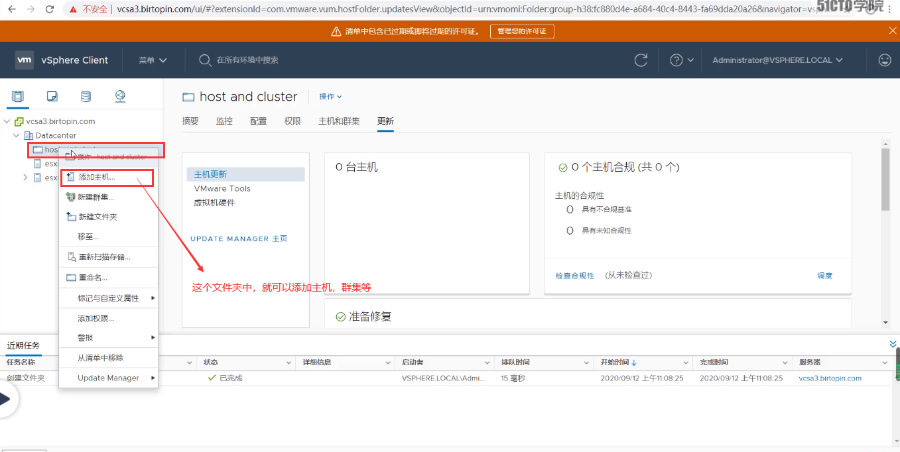Click the smiley feedback icon
Image resolution: width=900 pixels, height=452 pixels.
tap(885, 60)
